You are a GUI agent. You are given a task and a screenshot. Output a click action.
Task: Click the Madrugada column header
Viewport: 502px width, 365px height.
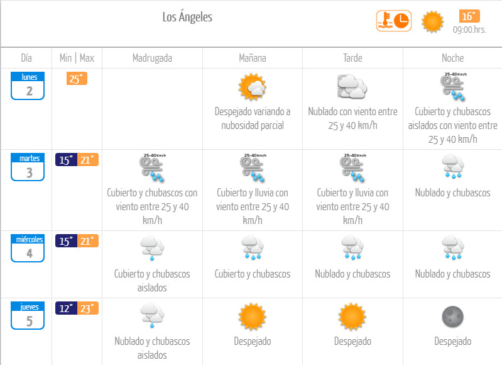coord(152,58)
